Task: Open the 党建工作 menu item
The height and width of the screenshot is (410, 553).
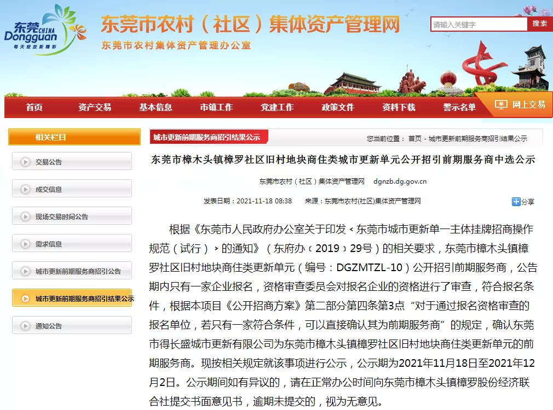Action: point(277,108)
